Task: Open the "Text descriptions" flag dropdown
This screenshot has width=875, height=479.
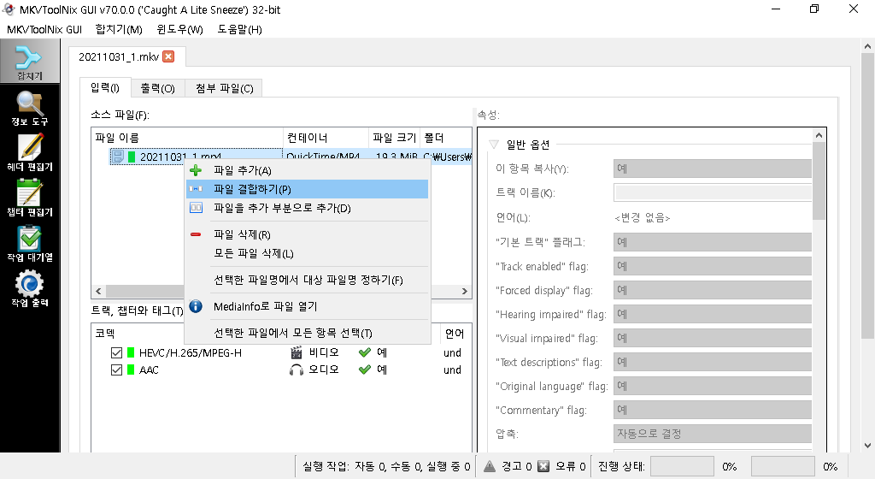Action: pos(712,363)
